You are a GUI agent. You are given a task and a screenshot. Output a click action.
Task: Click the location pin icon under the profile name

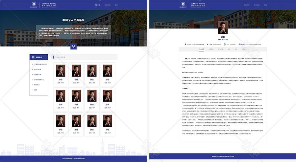tap(185, 44)
